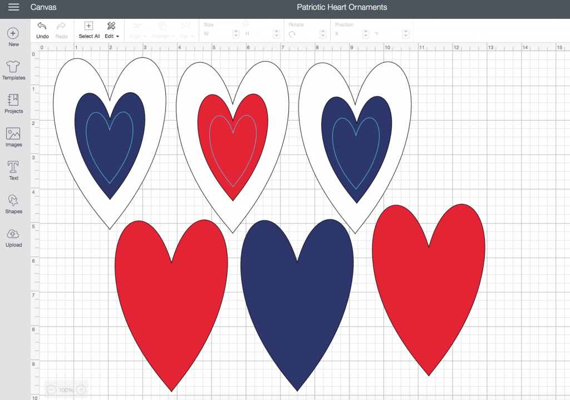Create a New project

(x=13, y=37)
